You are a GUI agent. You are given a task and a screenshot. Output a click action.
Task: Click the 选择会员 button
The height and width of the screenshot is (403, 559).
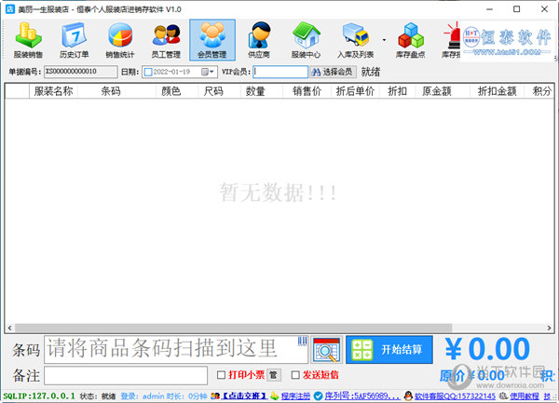coord(333,72)
